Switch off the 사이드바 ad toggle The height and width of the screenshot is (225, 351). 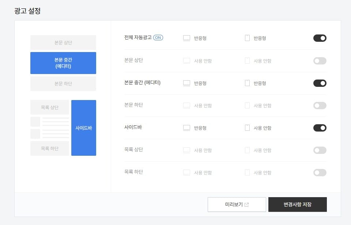pyautogui.click(x=320, y=128)
